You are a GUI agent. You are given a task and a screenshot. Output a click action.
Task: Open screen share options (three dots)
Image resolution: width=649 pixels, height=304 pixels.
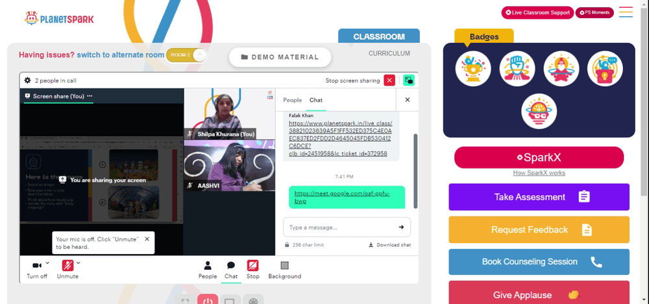90,96
